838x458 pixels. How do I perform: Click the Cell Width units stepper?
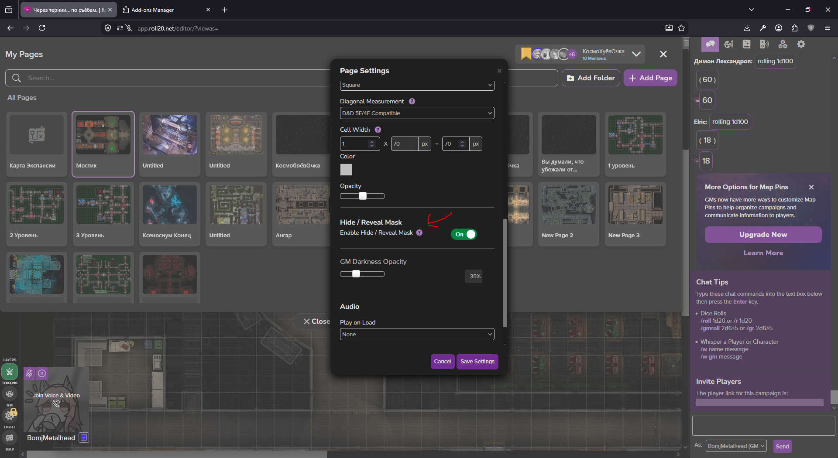(x=372, y=144)
